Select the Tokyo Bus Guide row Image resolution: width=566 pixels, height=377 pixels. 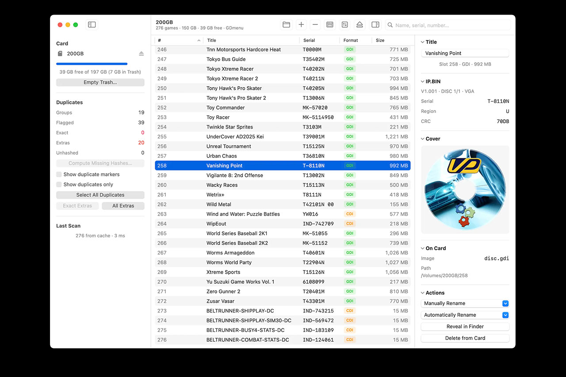[283, 59]
